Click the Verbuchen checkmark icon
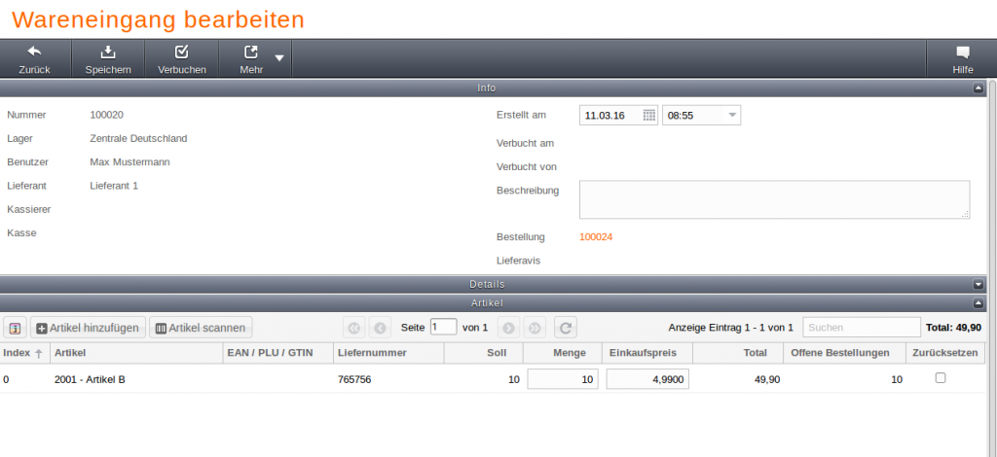Screen dimensions: 997x457 pos(181,52)
